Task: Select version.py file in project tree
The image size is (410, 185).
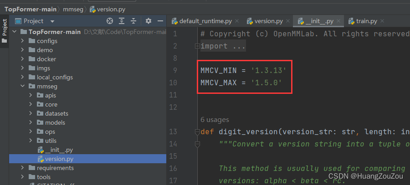Action: click(x=87, y=159)
